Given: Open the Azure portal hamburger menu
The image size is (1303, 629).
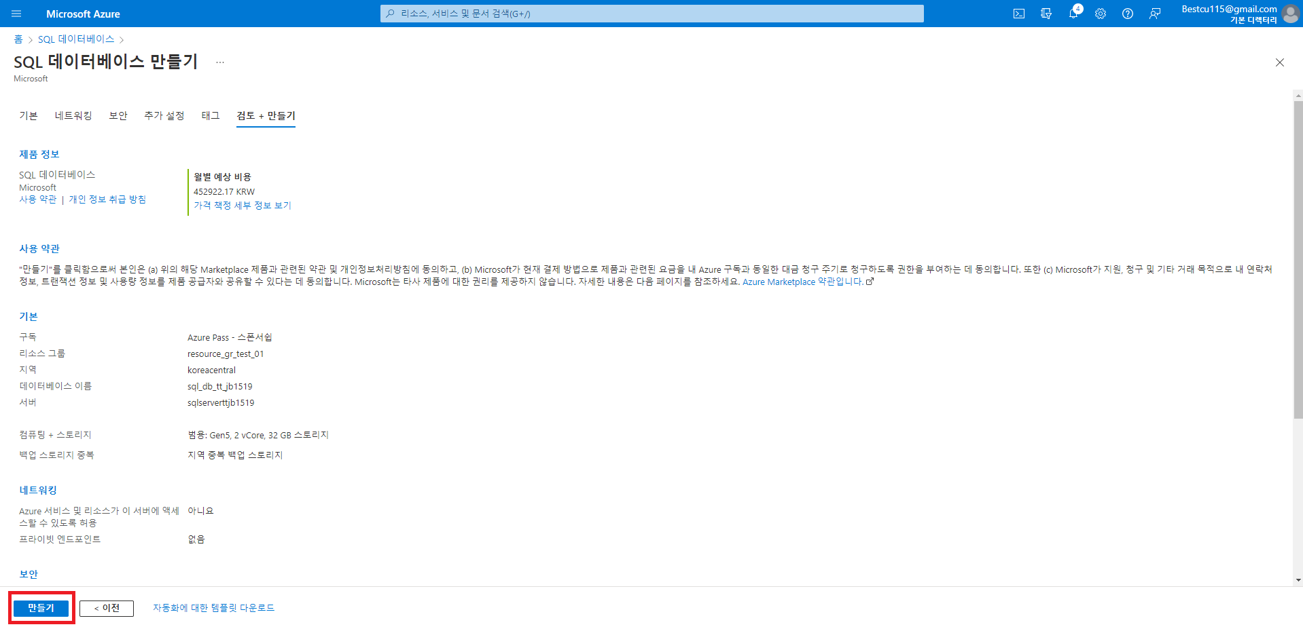Looking at the screenshot, I should click(16, 14).
